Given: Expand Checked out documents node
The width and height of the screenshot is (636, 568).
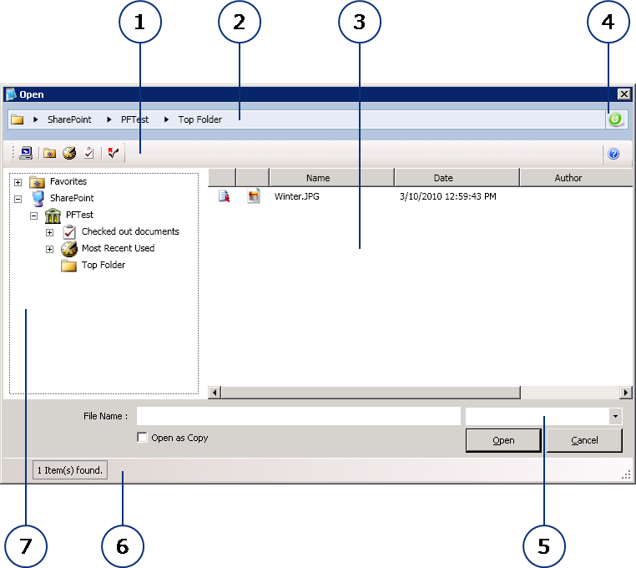Looking at the screenshot, I should pos(49,232).
